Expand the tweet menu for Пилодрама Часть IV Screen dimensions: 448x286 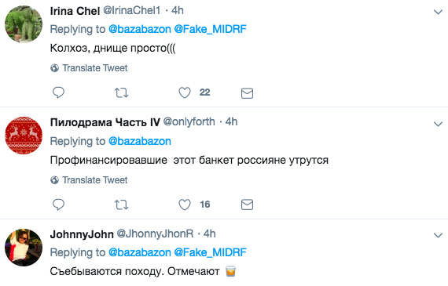click(438, 124)
